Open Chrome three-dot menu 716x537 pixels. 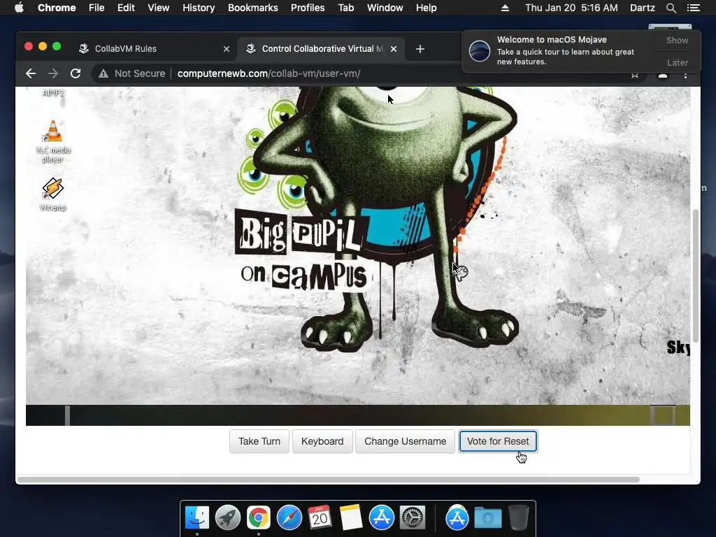pos(685,76)
